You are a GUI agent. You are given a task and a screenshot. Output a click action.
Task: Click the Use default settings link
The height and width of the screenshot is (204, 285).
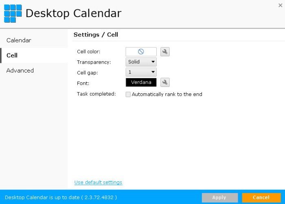[98, 182]
